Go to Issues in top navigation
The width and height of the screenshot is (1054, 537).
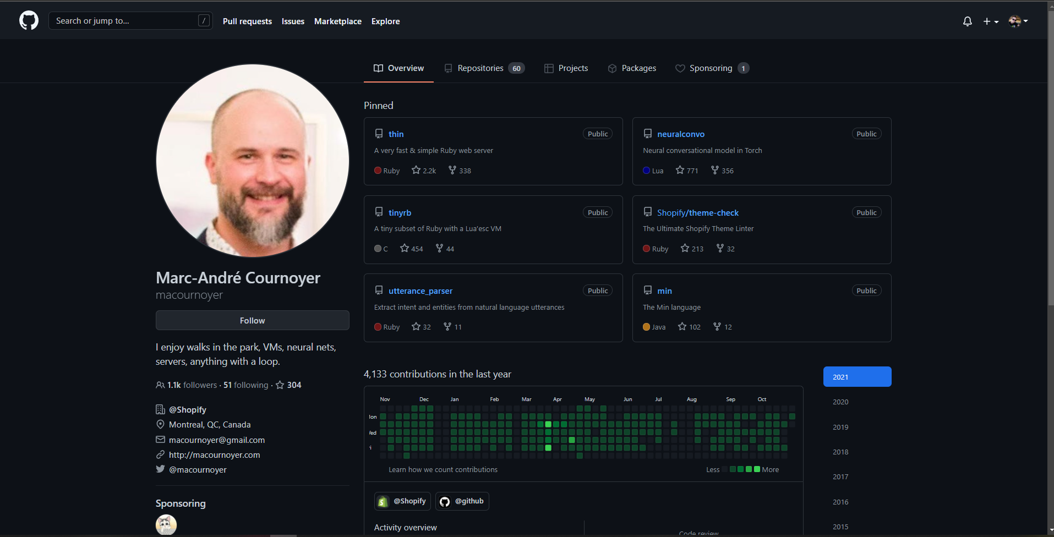tap(293, 21)
